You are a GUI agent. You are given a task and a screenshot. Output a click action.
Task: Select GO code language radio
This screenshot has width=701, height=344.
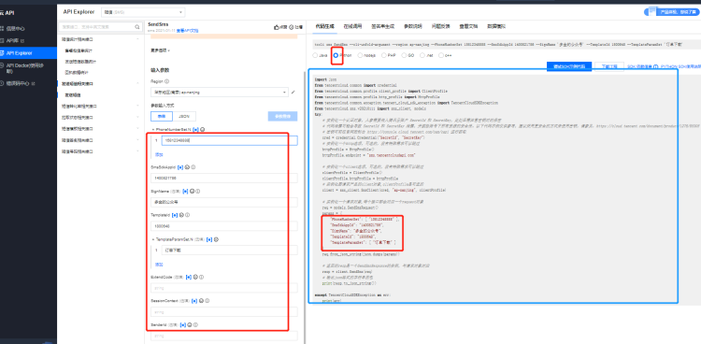[404, 55]
